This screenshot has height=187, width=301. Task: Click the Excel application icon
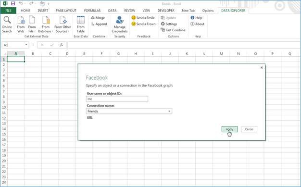point(5,3)
